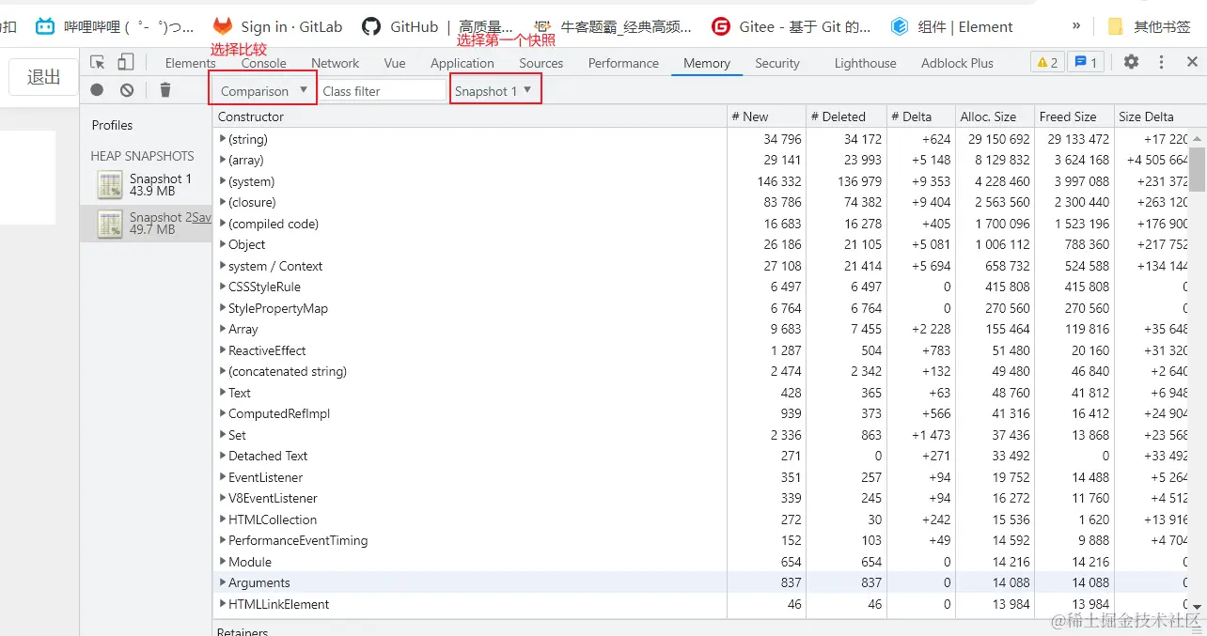The image size is (1207, 636).
Task: Switch to the Security tab
Action: click(777, 63)
